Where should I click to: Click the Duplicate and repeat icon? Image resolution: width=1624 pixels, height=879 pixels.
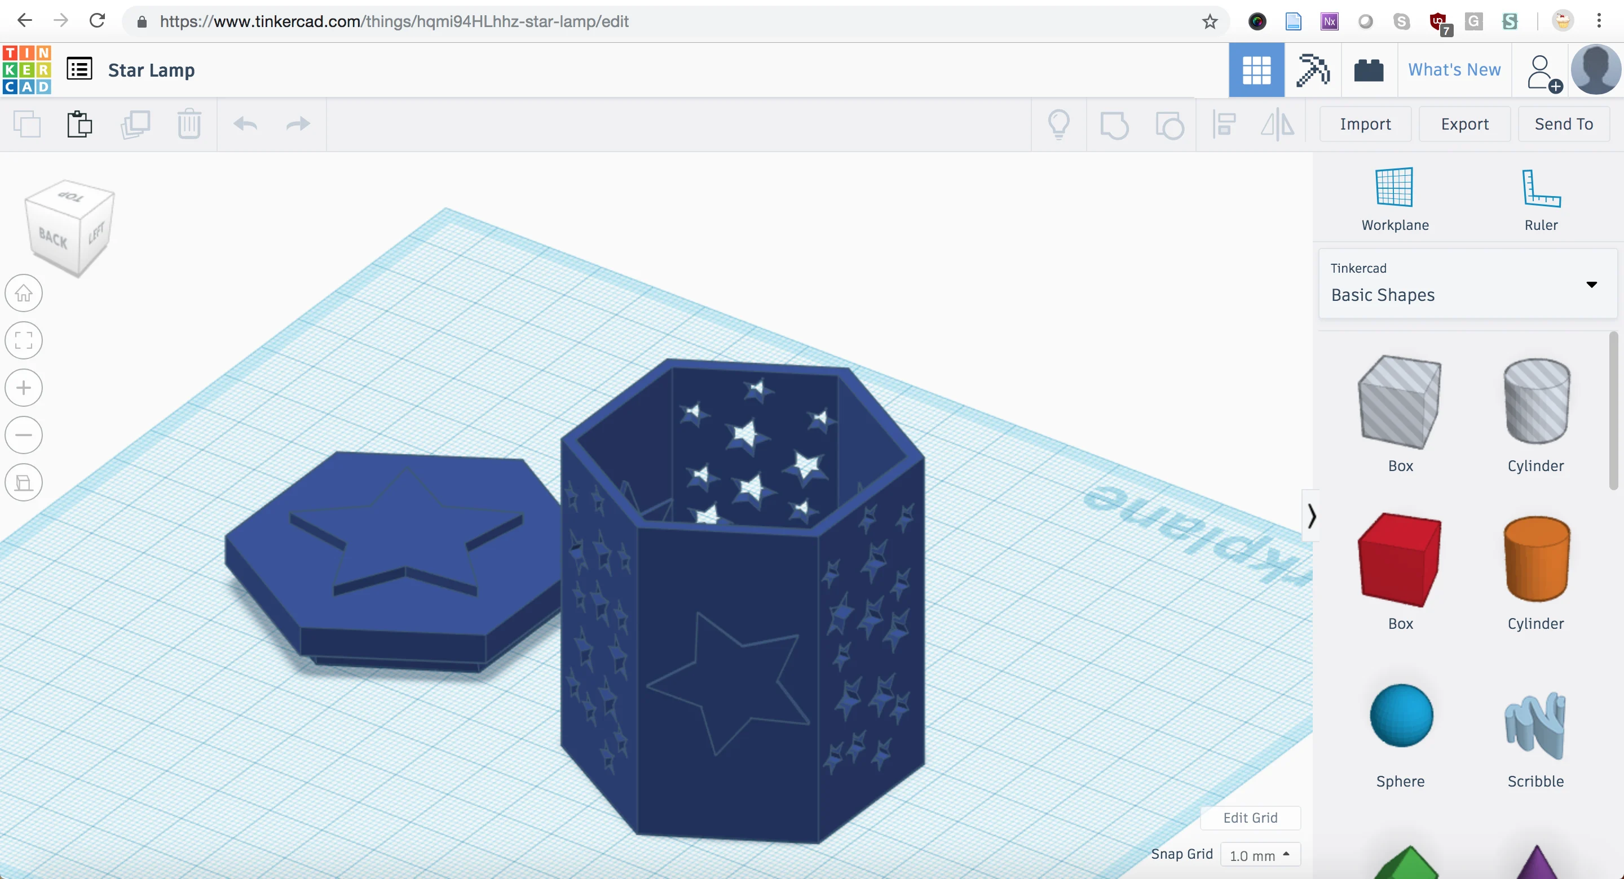[135, 124]
